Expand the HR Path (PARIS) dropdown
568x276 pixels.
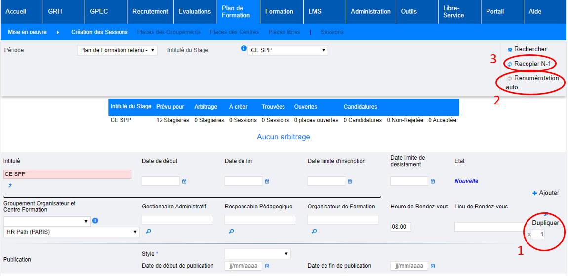[72, 232]
